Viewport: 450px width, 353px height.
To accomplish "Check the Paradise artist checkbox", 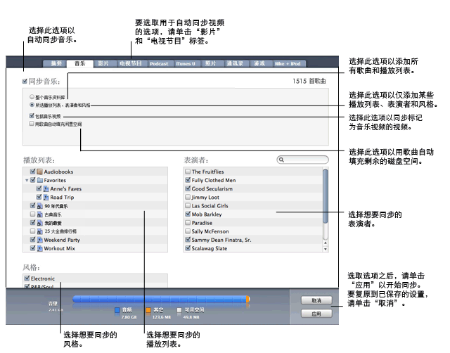I will click(x=188, y=223).
